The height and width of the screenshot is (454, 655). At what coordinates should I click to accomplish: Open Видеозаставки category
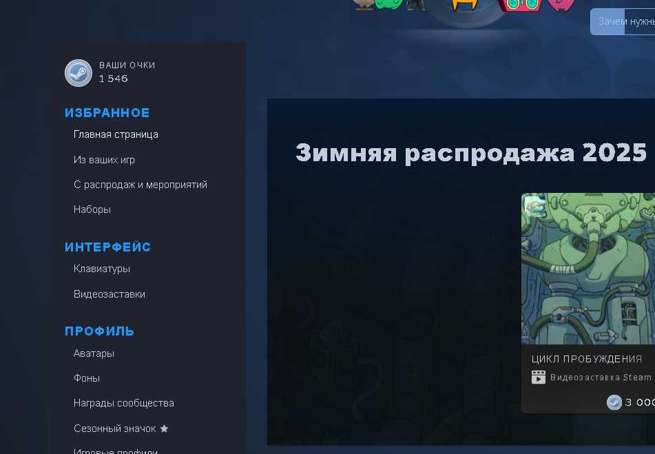tap(110, 294)
